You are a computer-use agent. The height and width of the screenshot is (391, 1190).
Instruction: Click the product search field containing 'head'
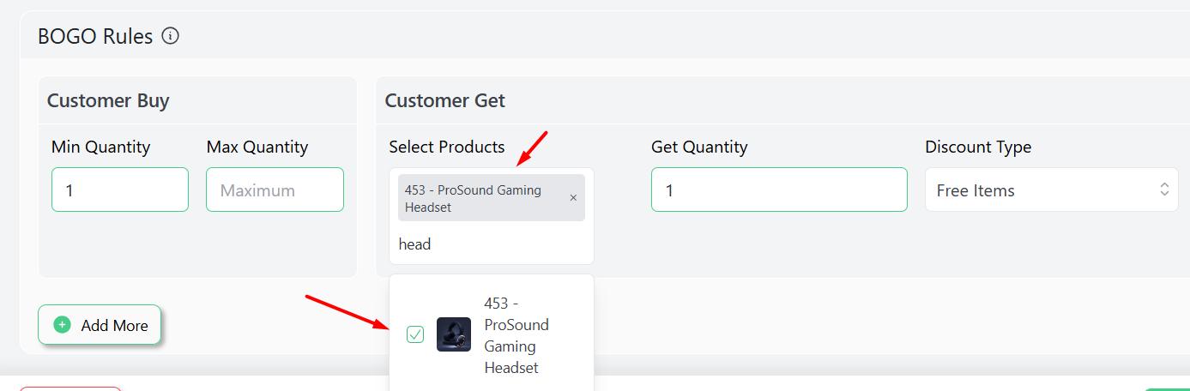coord(489,244)
